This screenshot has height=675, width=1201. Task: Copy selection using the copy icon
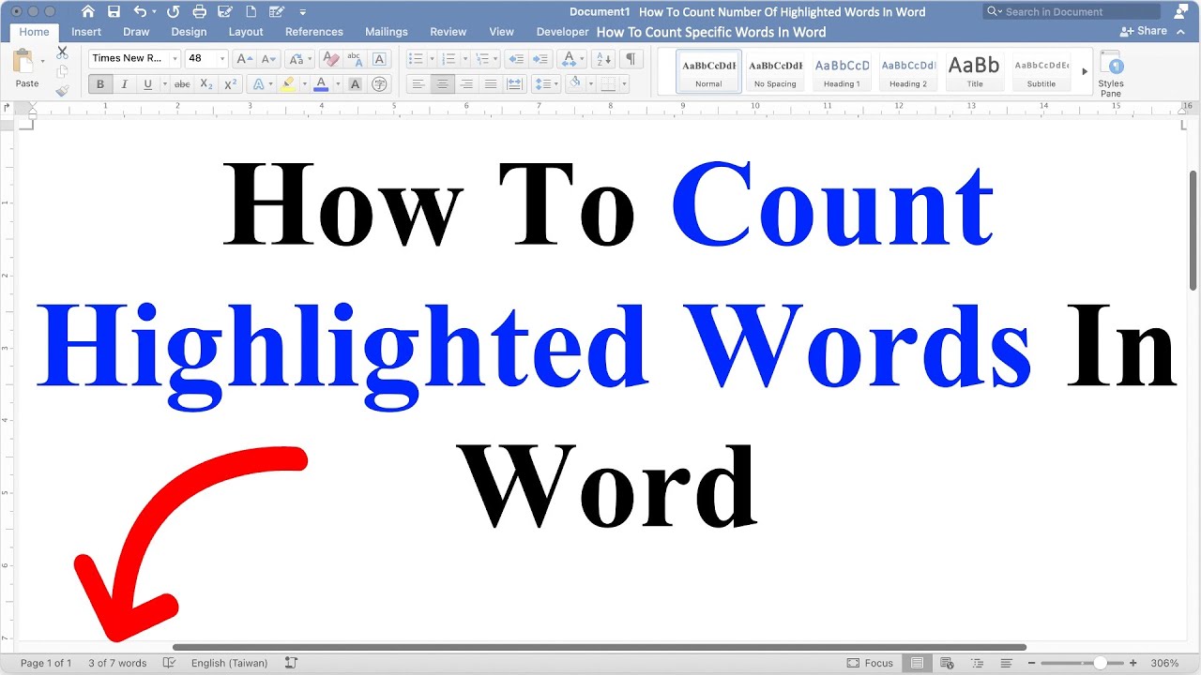62,71
